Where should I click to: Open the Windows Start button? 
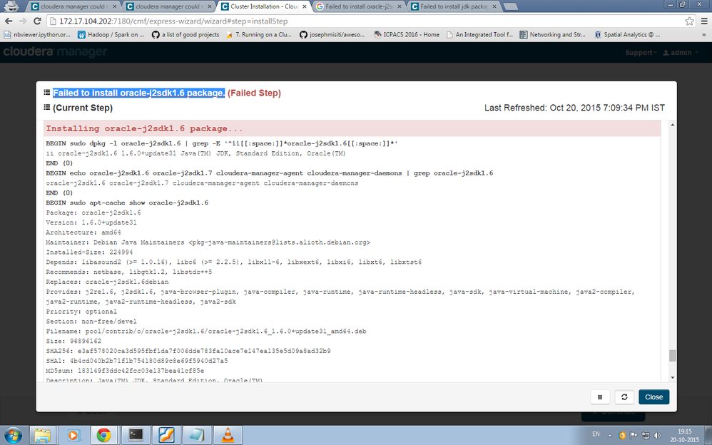pos(12,435)
